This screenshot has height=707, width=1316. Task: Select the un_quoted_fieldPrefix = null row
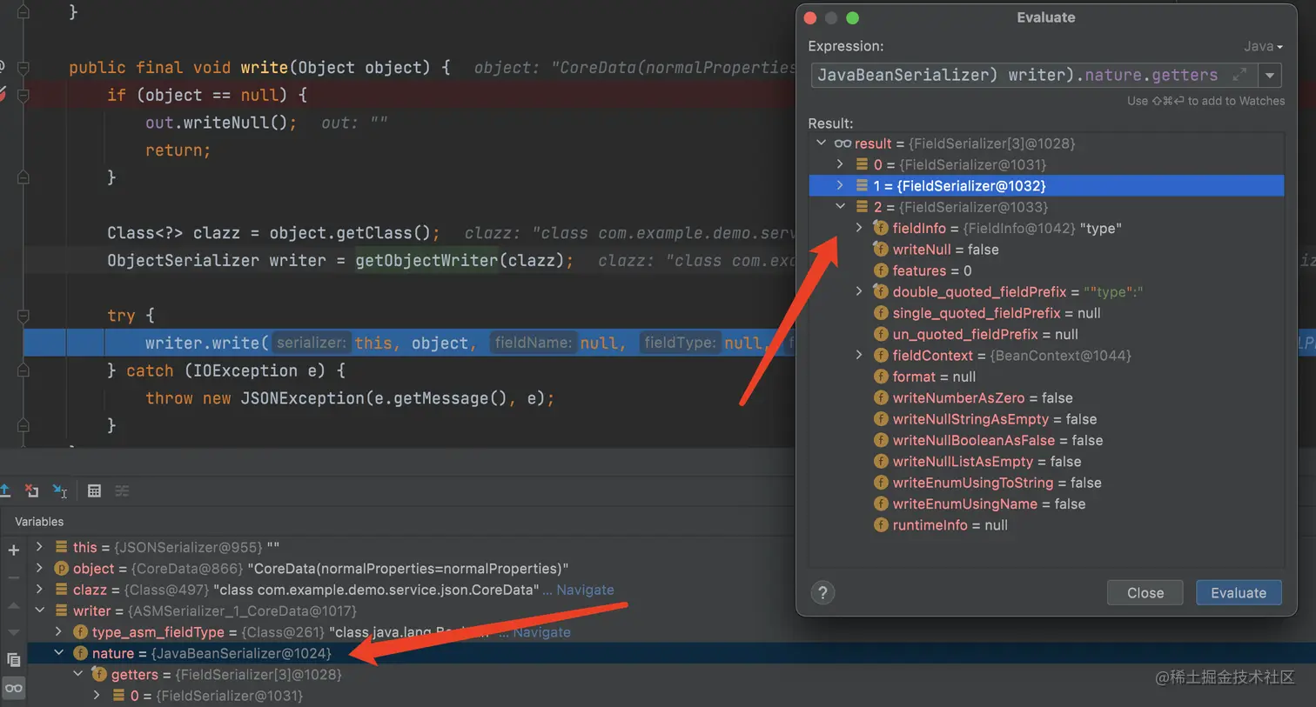[1046, 334]
